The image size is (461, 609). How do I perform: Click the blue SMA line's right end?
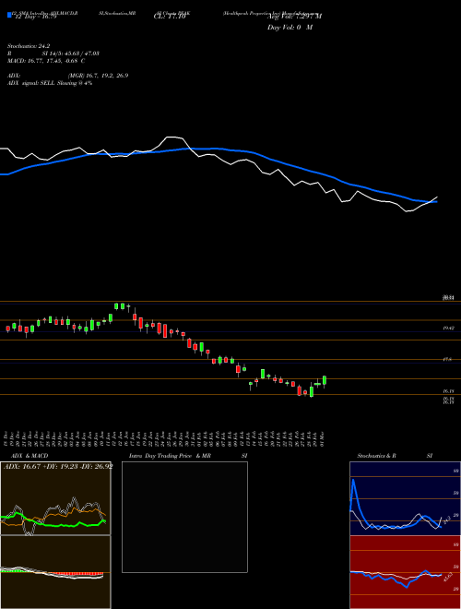click(436, 201)
